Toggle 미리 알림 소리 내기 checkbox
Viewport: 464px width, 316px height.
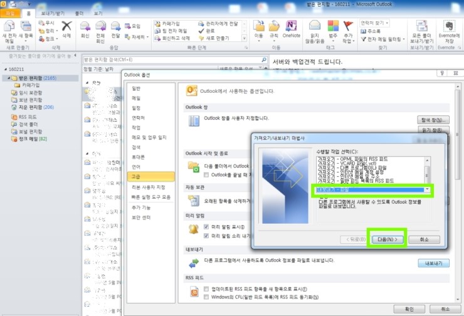(x=206, y=236)
